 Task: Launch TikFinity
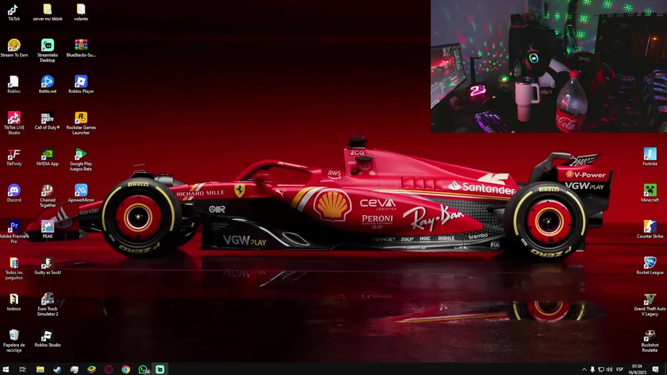14,157
